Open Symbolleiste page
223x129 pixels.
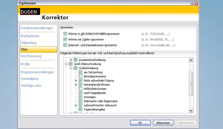30,79
